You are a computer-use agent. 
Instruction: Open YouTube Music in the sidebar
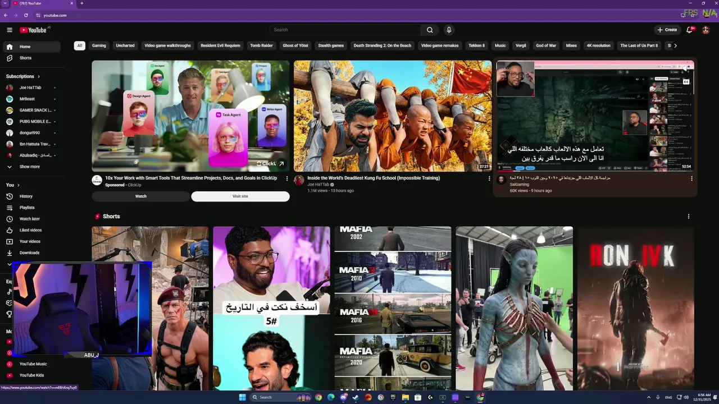coord(33,364)
